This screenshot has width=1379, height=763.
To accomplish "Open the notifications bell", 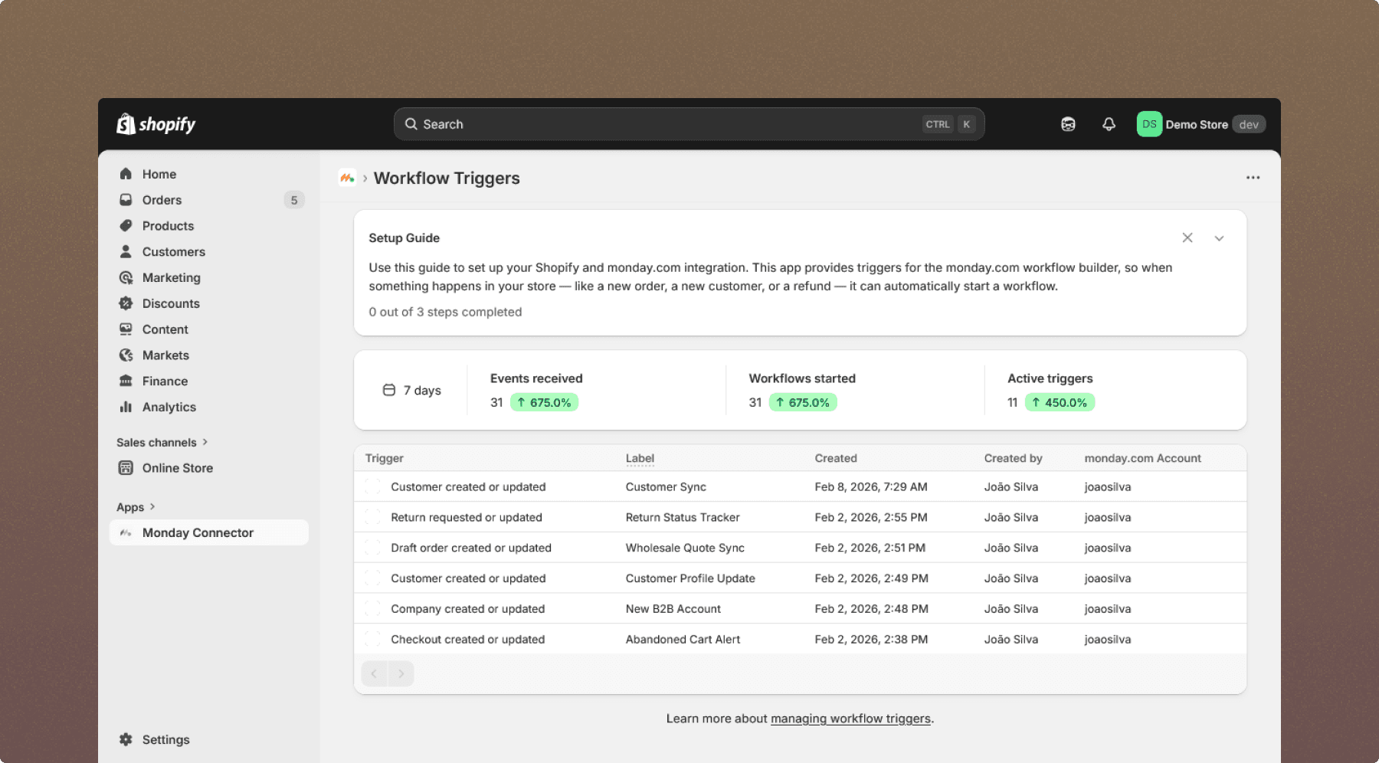I will [x=1109, y=124].
